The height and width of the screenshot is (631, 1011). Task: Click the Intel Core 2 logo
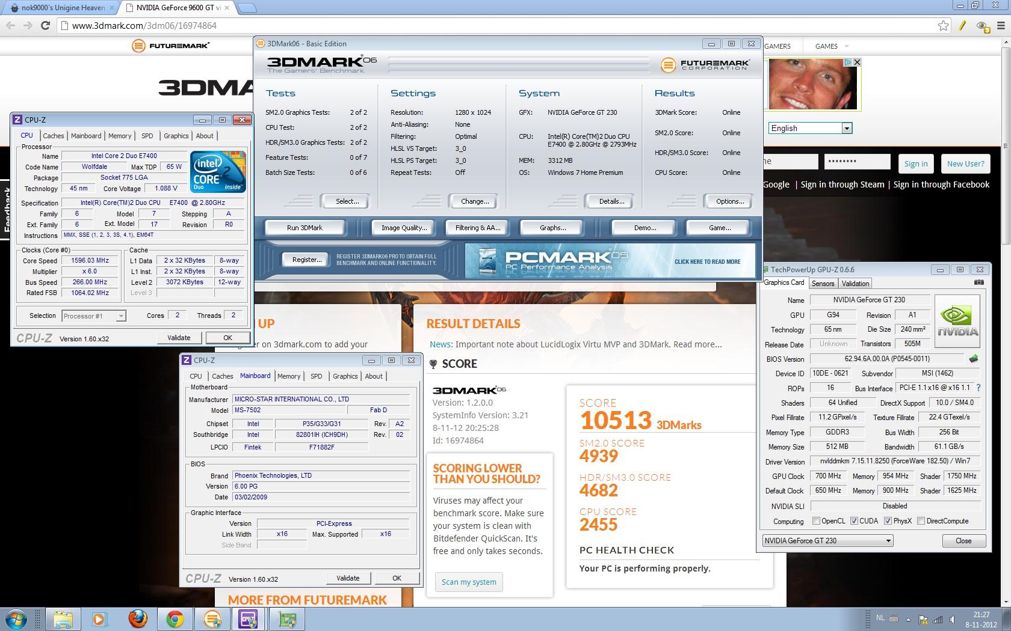point(218,171)
